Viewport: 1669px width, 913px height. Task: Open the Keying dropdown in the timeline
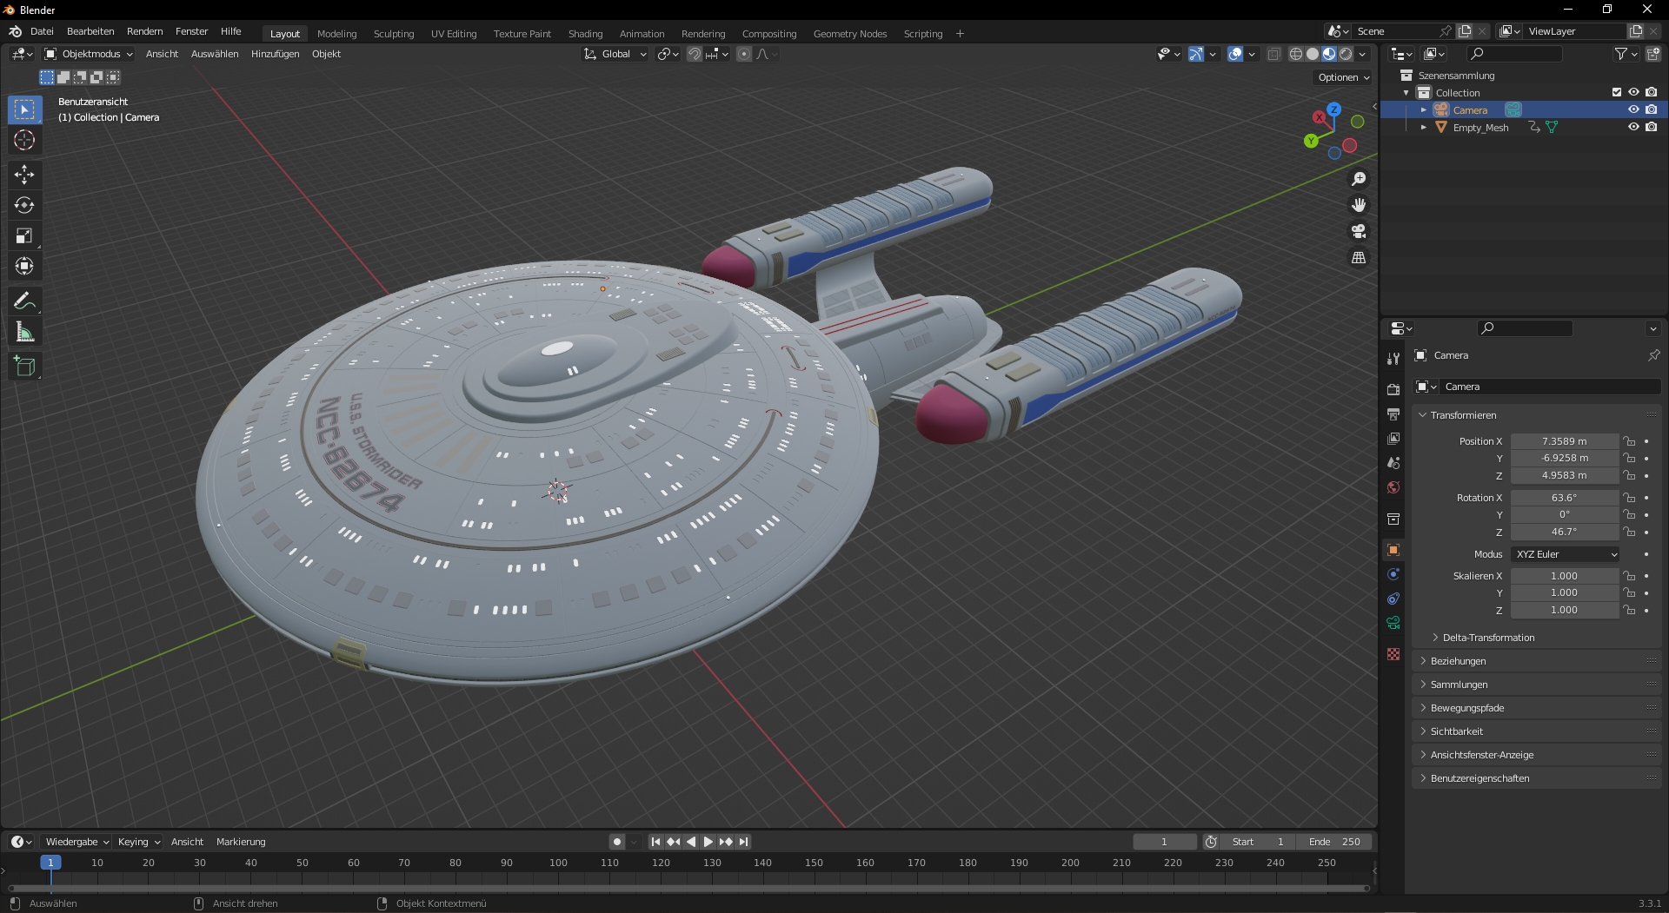(x=139, y=842)
